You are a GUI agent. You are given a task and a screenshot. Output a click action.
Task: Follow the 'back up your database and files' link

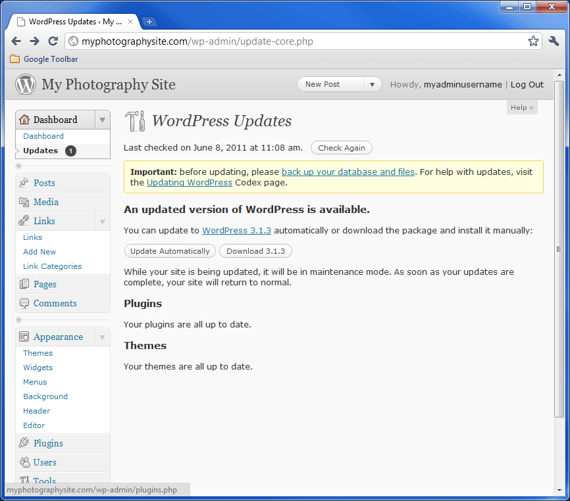[x=348, y=172]
